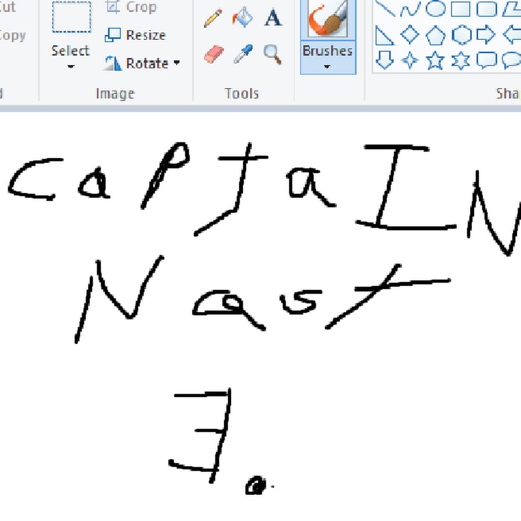
Task: Choose the right arrow shape
Action: click(x=486, y=35)
